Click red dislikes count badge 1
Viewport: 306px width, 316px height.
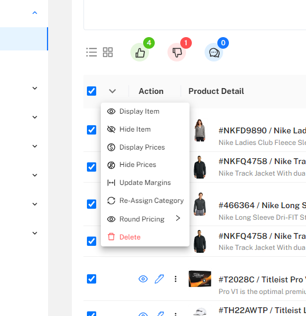coord(186,43)
